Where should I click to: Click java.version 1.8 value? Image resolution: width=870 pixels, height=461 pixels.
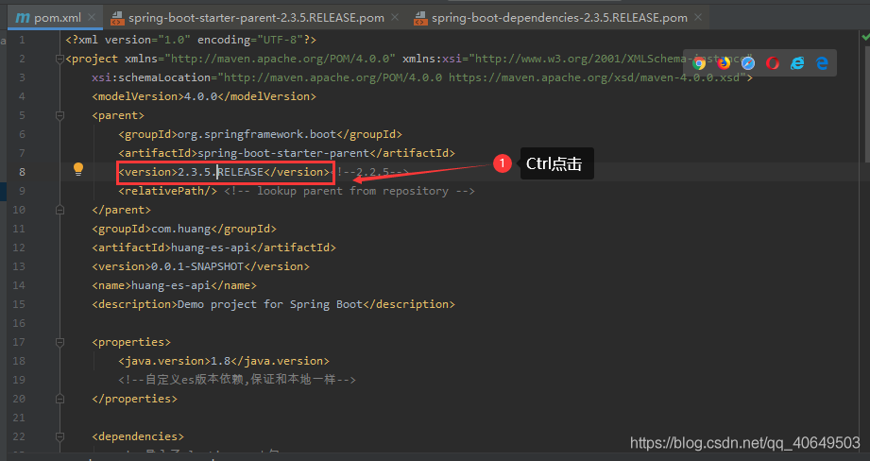coord(220,361)
